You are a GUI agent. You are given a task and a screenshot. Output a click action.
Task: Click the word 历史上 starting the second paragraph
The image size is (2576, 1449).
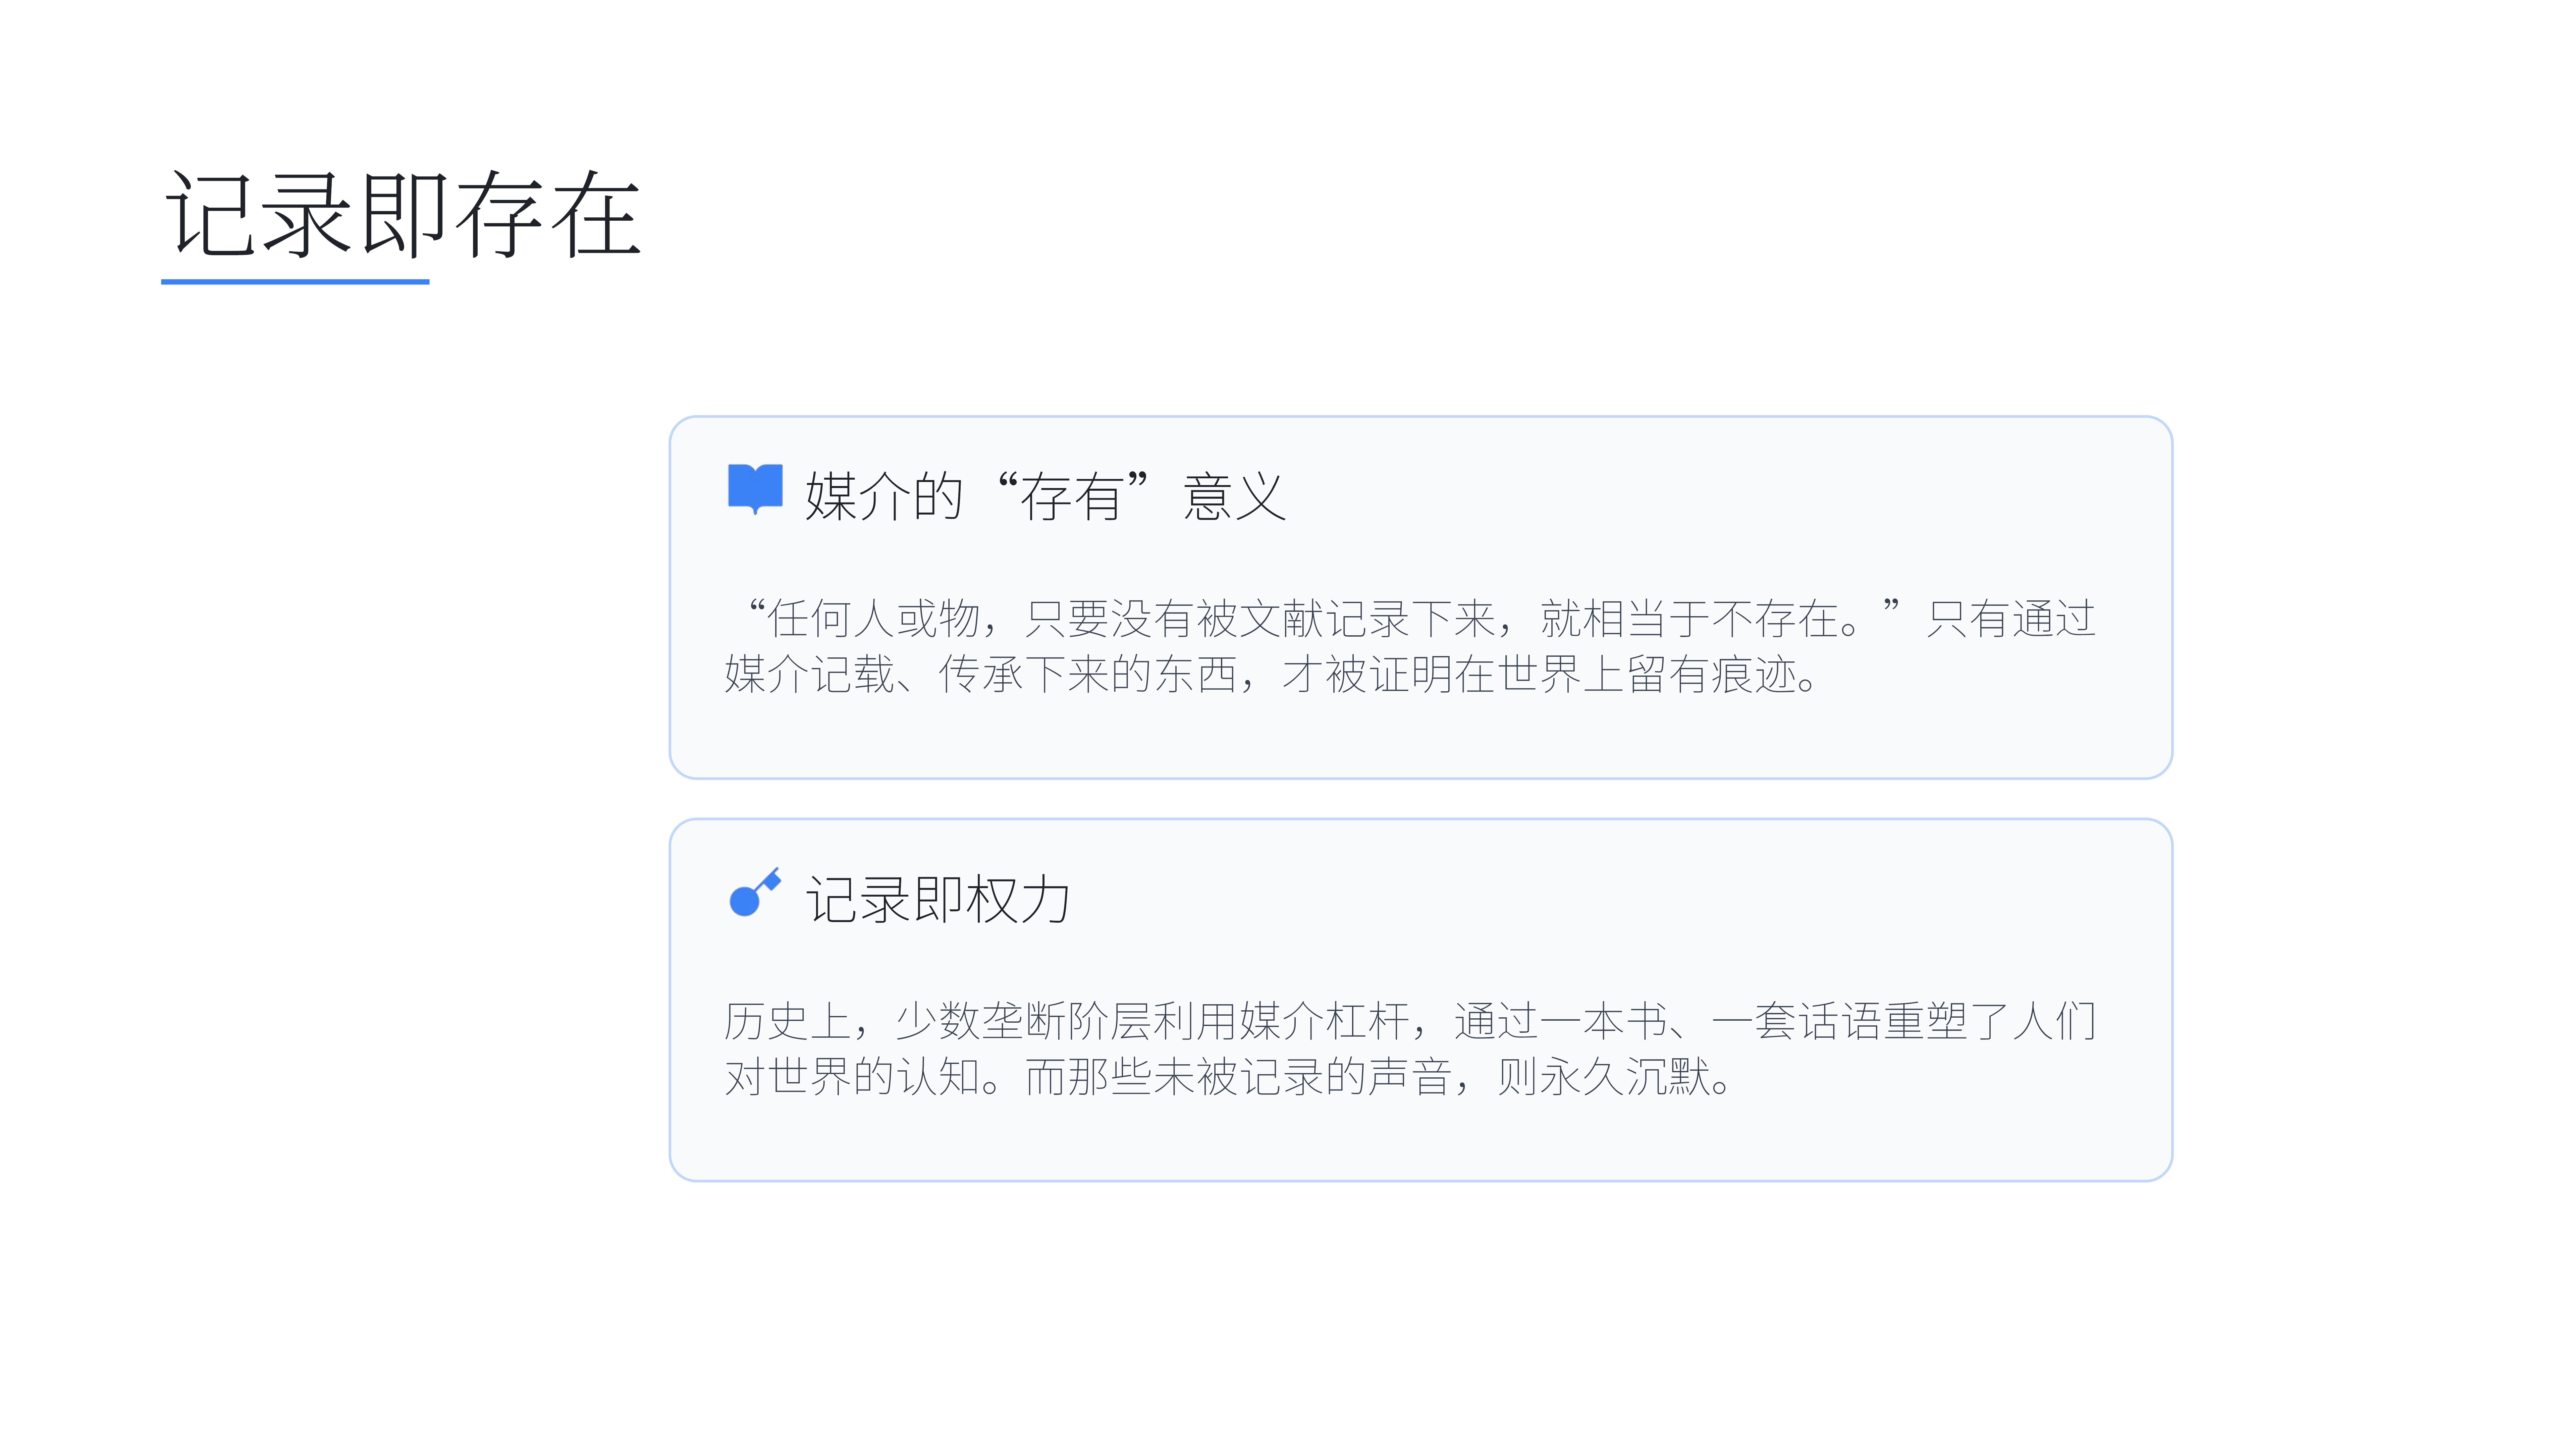coord(788,1021)
